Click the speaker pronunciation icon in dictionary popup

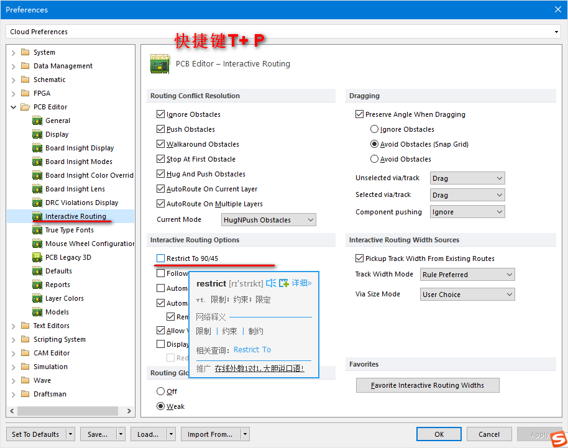click(x=271, y=283)
